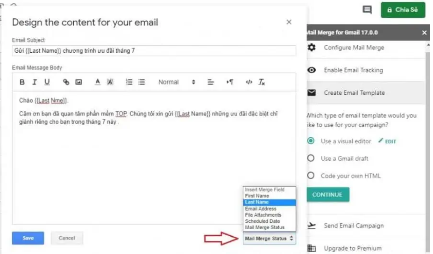Viewport: 433px width, 254px height.
Task: Expand the Mail Merge Status dropdown
Action: point(269,239)
